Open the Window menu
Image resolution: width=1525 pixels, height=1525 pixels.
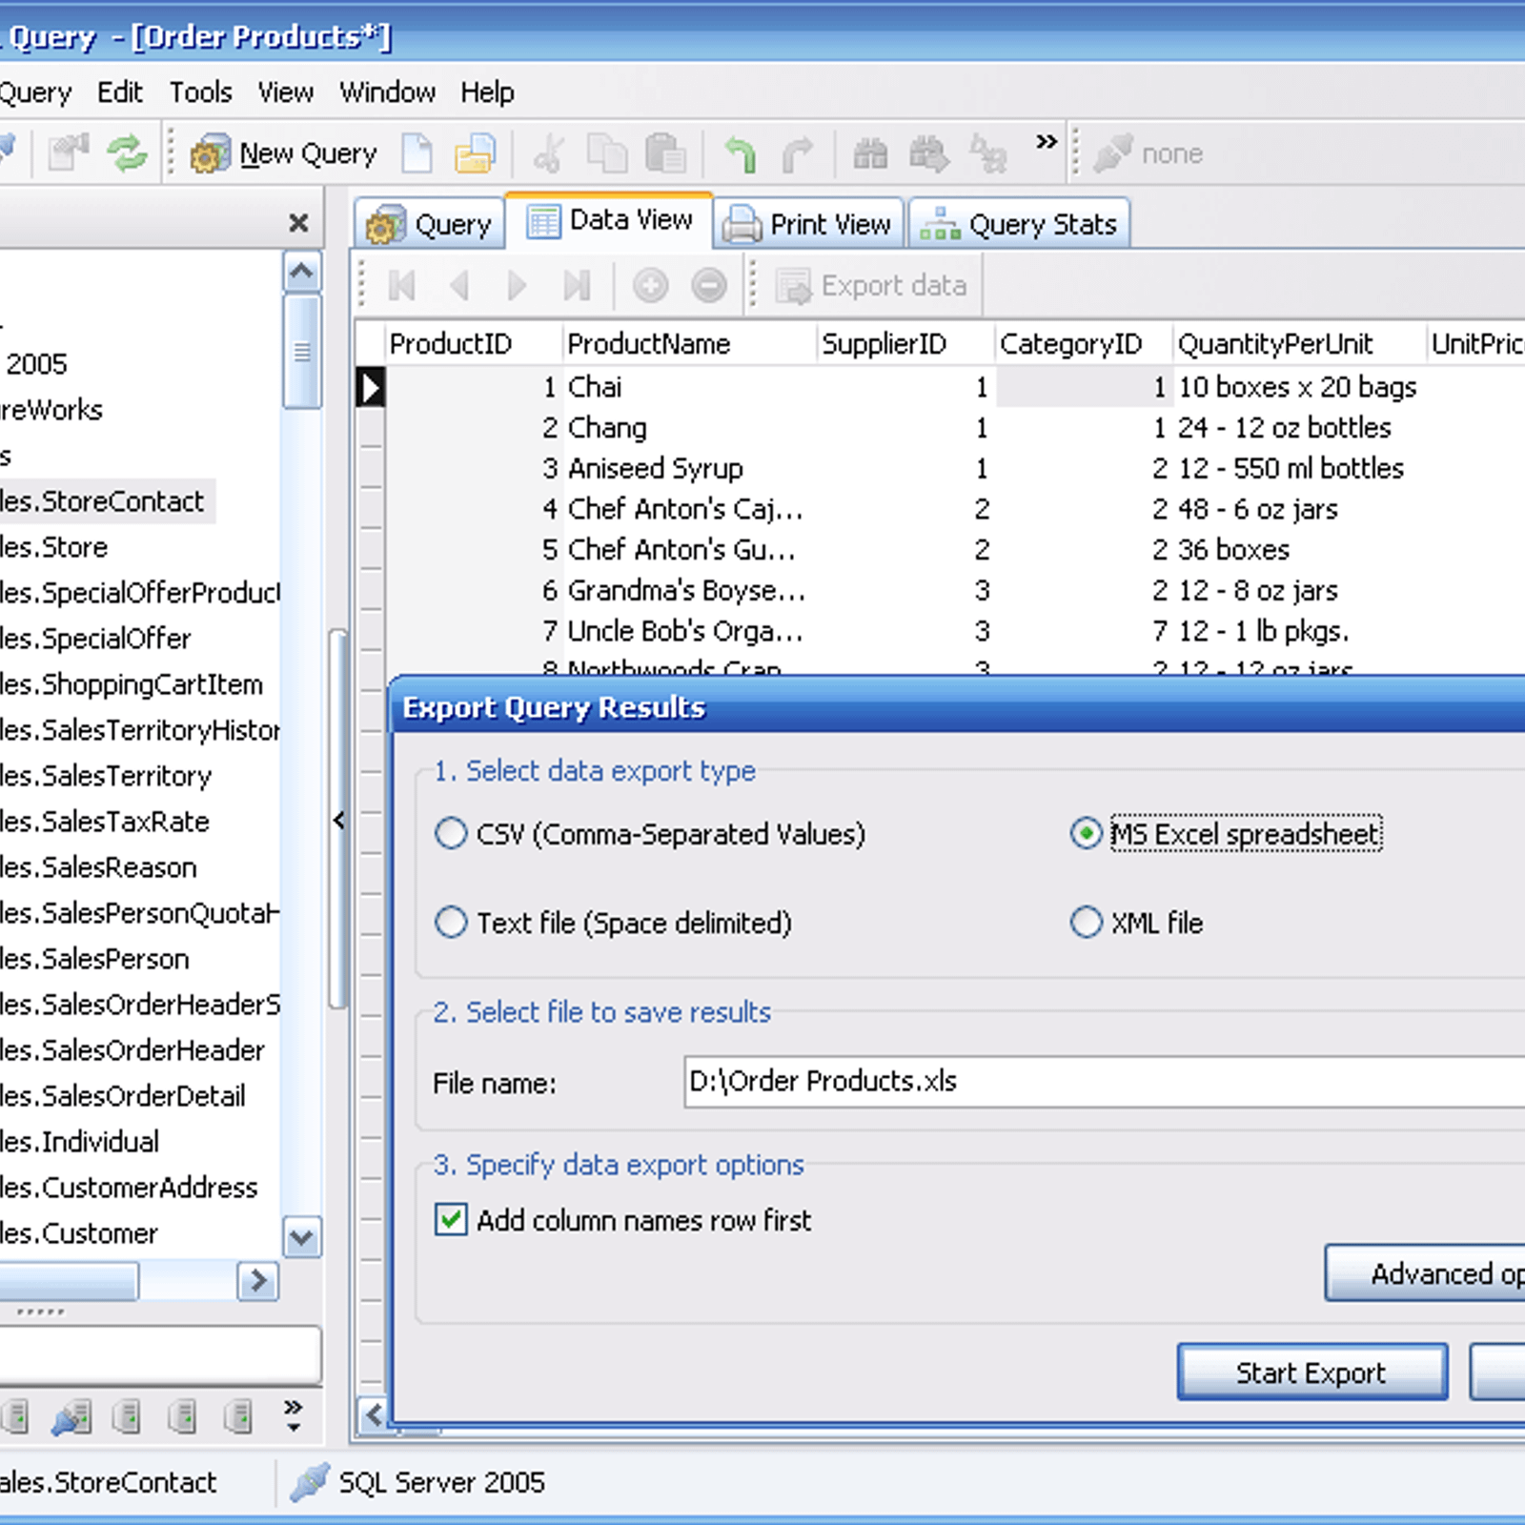(387, 92)
